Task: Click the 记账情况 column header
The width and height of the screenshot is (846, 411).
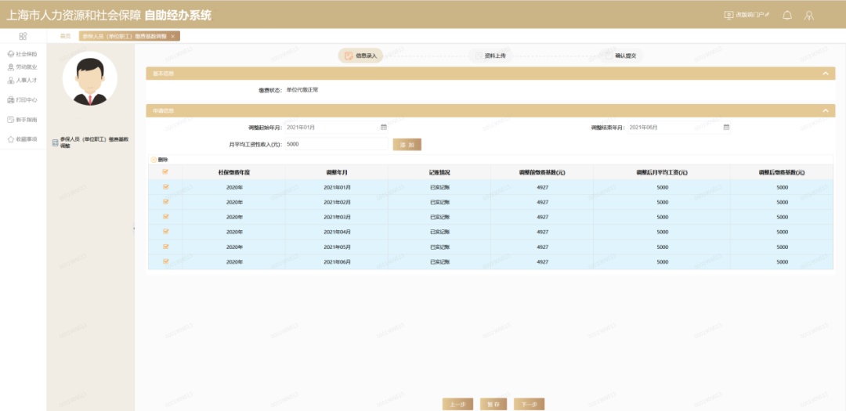Action: tap(439, 172)
